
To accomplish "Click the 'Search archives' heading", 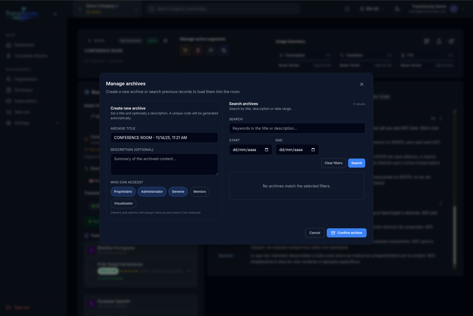I will tap(244, 104).
